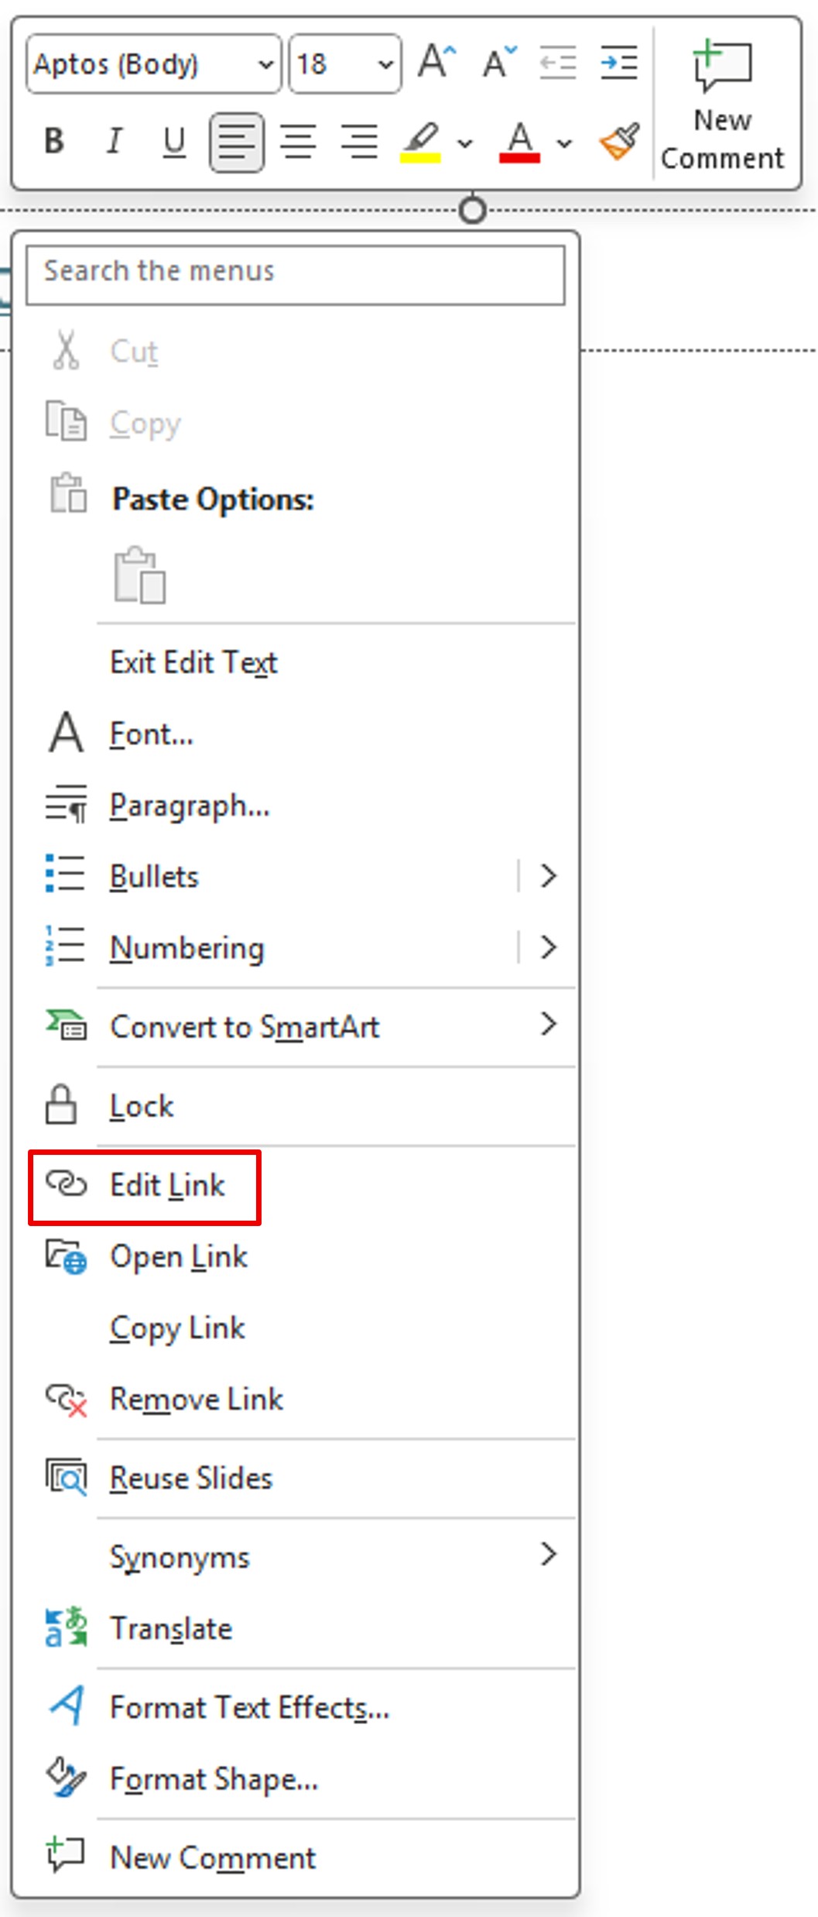Center the selected text
The height and width of the screenshot is (1917, 818).
tap(298, 140)
